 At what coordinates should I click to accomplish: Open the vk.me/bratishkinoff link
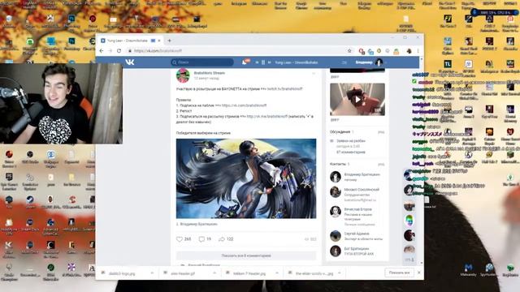coord(267,117)
